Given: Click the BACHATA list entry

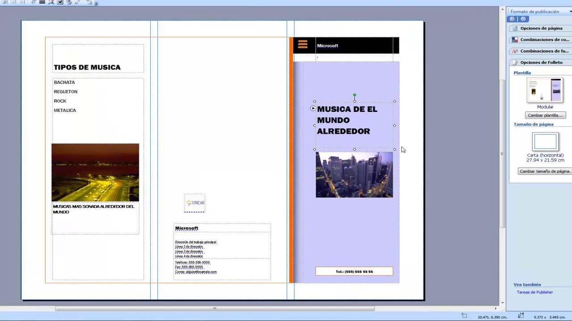Looking at the screenshot, I should tap(64, 82).
